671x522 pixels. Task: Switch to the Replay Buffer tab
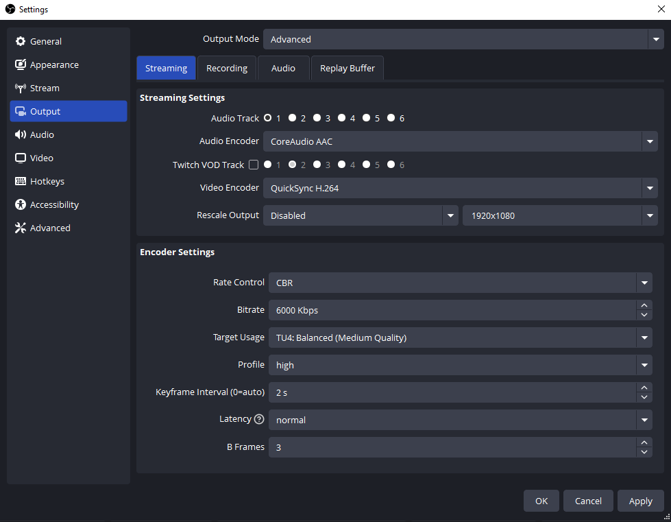click(347, 68)
